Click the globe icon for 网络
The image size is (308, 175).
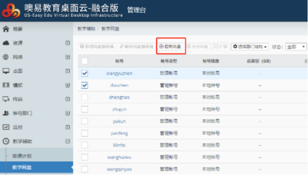(x=6, y=57)
